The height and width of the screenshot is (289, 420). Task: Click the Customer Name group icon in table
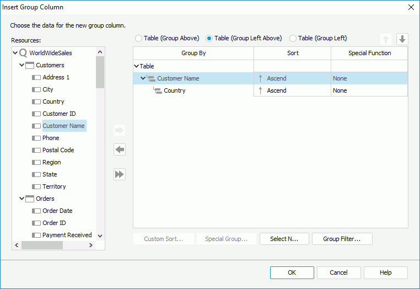(151, 78)
